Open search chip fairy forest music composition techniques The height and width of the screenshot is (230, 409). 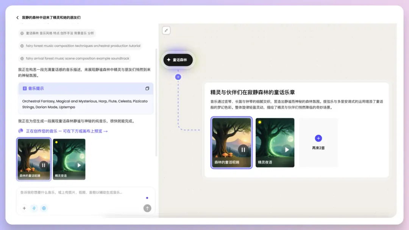pyautogui.click(x=80, y=46)
